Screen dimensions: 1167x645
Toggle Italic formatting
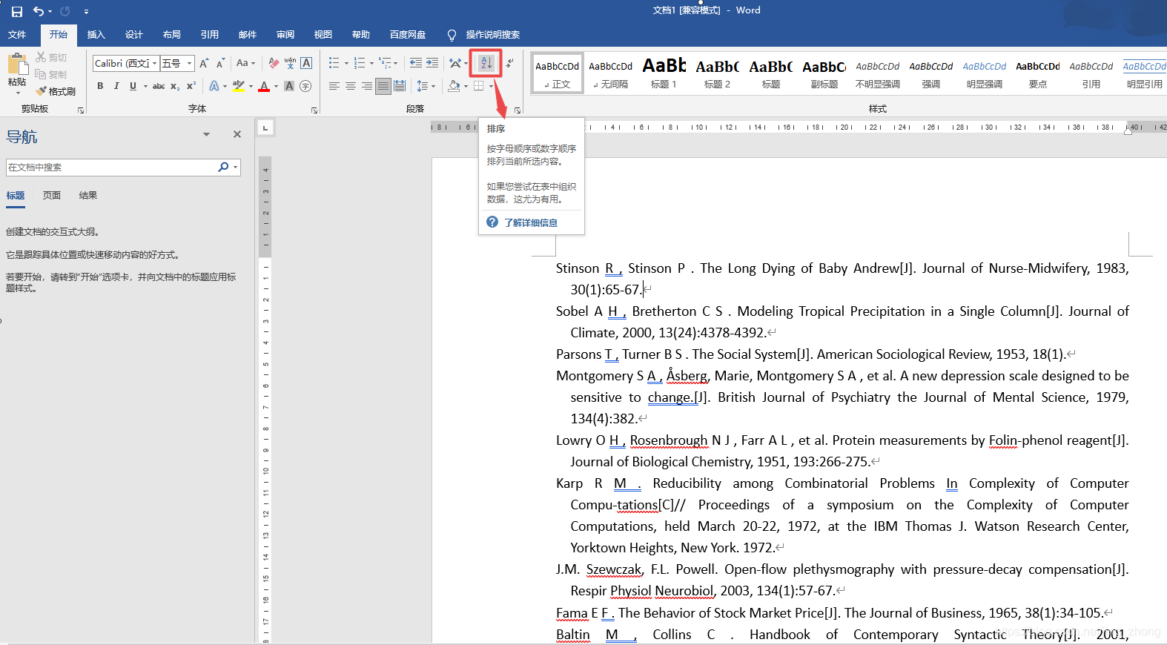pyautogui.click(x=116, y=86)
